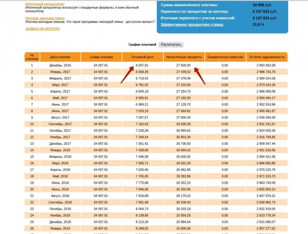Select the principal value 8 213,26
This screenshot has width=308, height=234.
[142, 222]
